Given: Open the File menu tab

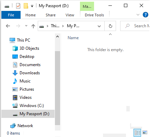Looking at the screenshot, I should [x=11, y=15].
